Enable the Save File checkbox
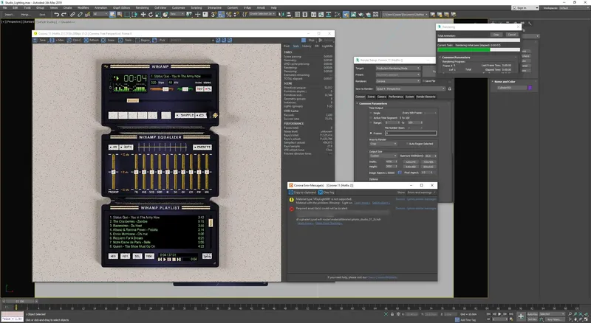Screen dimensions: 591x323 424,80
